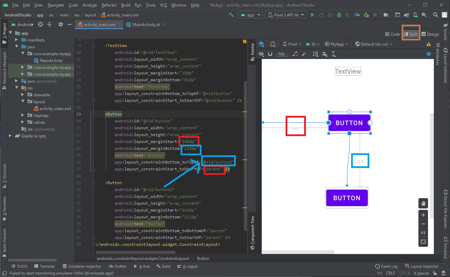Click Select Opened File target icon
Image resolution: width=450 pixels, height=277 pixels.
coord(41,24)
